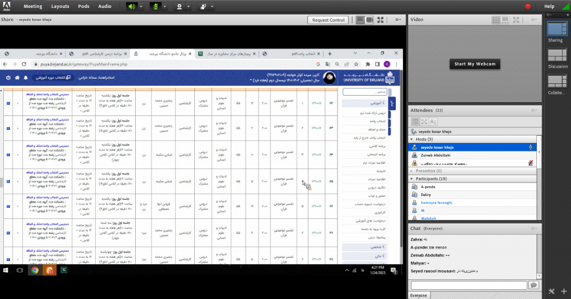This screenshot has height=299, width=571.
Task: Click the add new layout plus icon
Action: (x=564, y=291)
